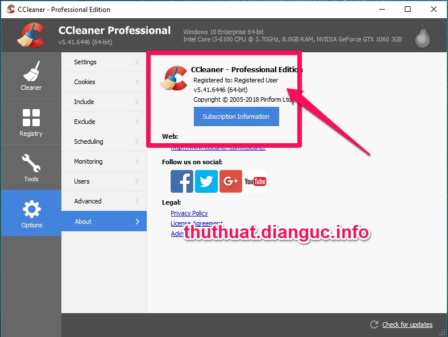The image size is (448, 337).
Task: Click the resize grip at window corner
Action: (x=442, y=332)
